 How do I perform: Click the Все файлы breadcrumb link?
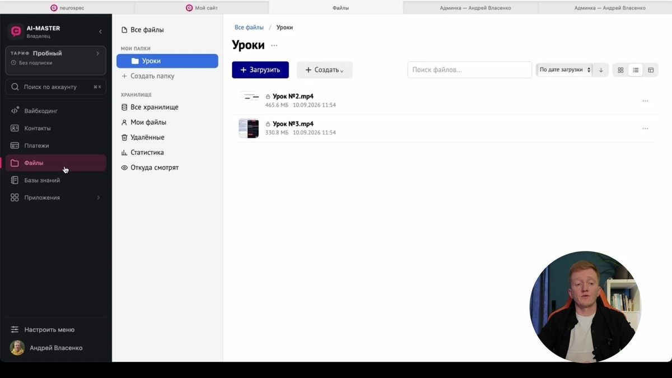(249, 27)
